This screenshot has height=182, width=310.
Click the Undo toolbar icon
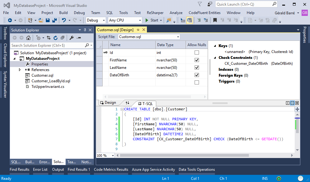coord(64,20)
